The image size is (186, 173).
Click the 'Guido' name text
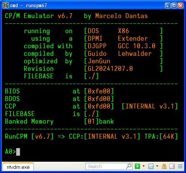[97, 54]
